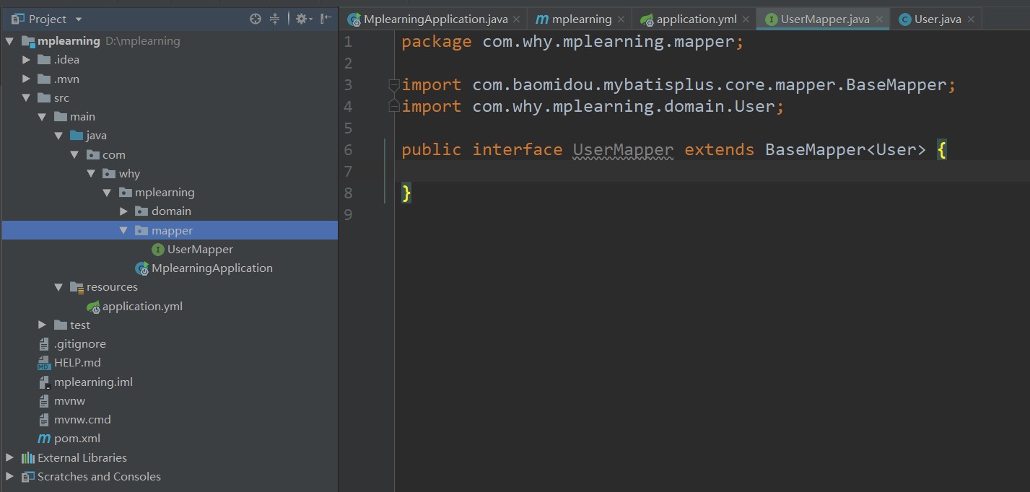This screenshot has height=492, width=1030.
Task: Select MplearningApplication class in tree
Action: 211,268
